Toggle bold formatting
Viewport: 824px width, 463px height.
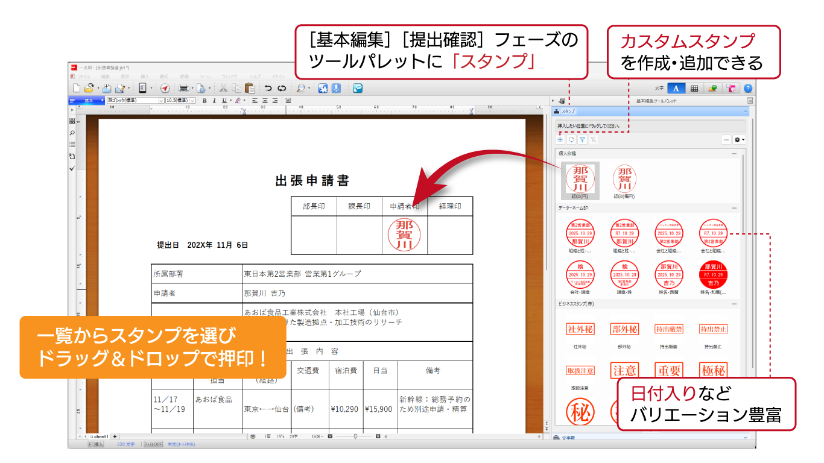click(x=204, y=101)
